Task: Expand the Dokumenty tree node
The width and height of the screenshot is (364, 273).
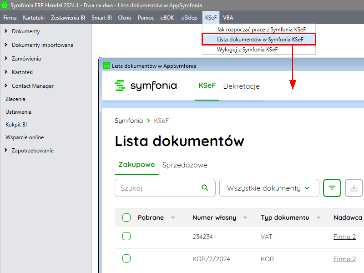Action: [x=6, y=31]
